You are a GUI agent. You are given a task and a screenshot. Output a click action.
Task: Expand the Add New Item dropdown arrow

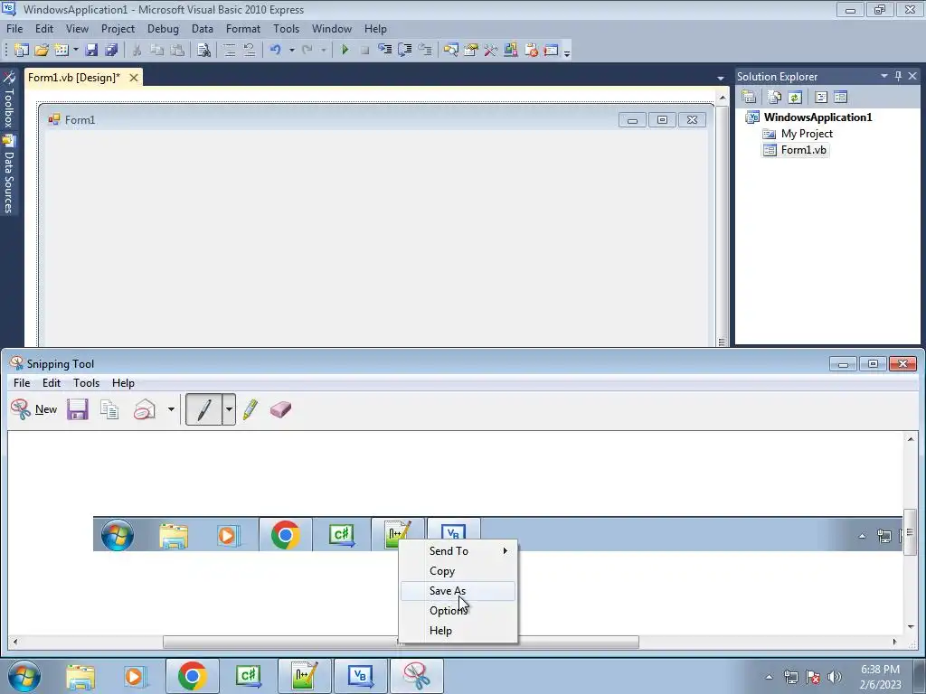click(x=76, y=51)
